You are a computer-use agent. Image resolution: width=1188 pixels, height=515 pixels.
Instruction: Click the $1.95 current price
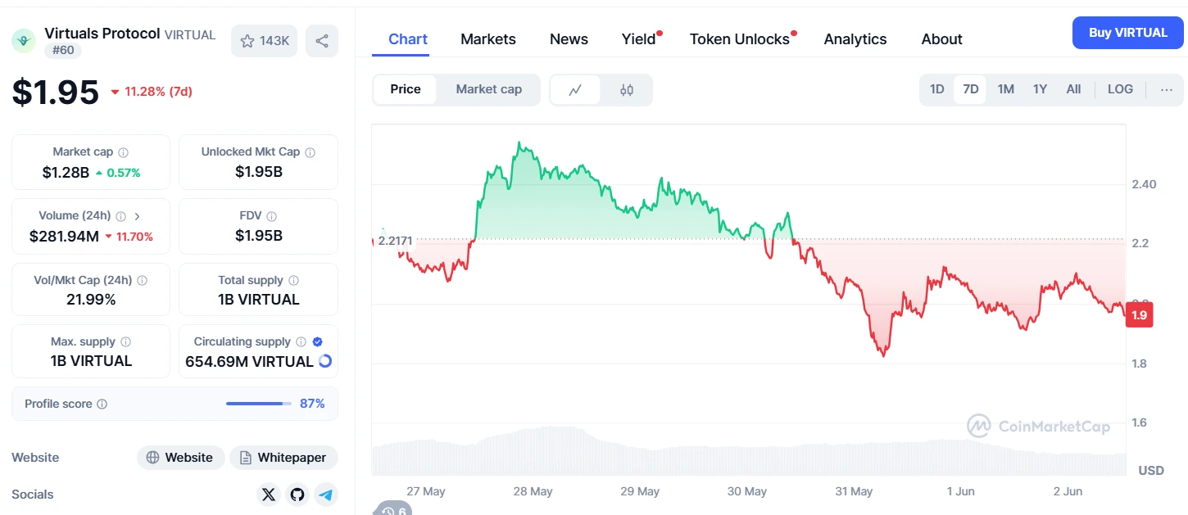56,92
